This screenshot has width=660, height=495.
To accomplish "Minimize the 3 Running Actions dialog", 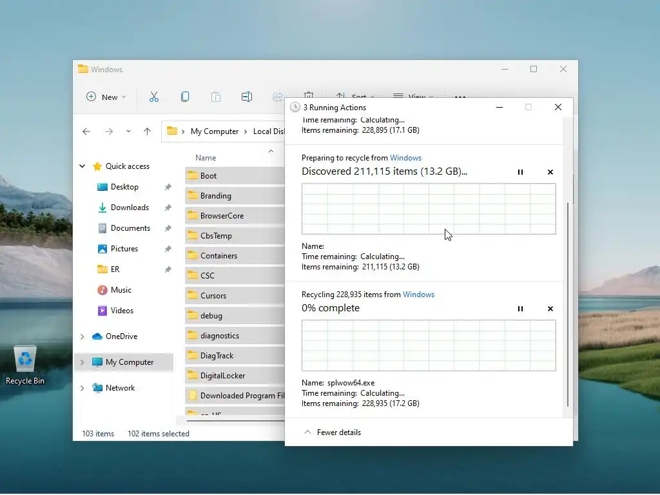I will coord(500,108).
